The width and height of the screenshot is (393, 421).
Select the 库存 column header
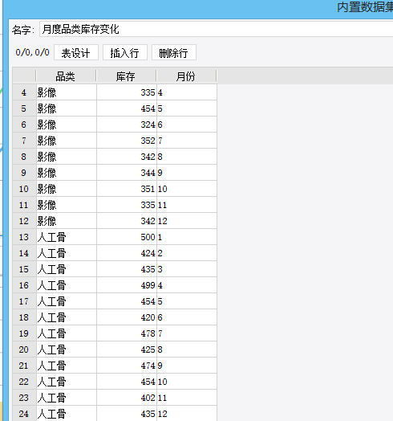[126, 76]
